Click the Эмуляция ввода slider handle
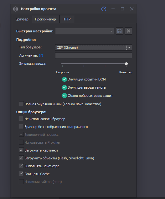The width and height of the screenshot is (165, 199). (x=126, y=64)
